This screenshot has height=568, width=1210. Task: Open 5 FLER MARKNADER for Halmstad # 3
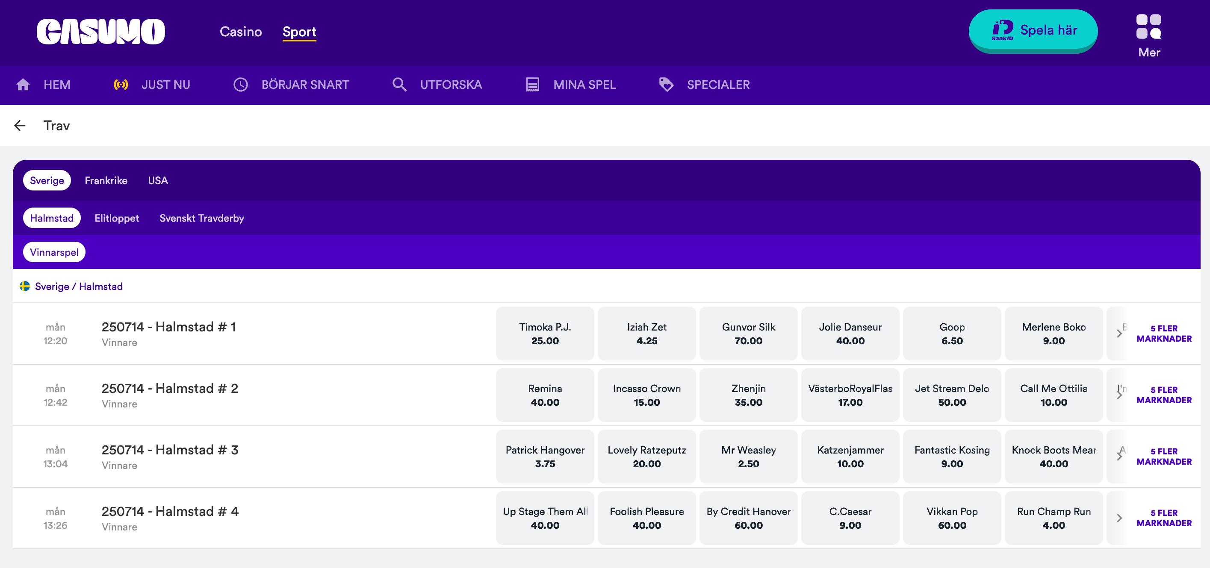point(1163,457)
